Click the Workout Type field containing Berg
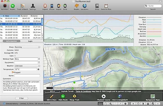The width and height of the screenshot is (163, 106). coord(26,59)
